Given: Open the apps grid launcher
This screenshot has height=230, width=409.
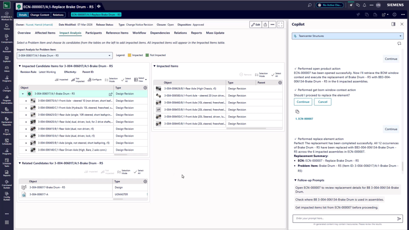Looking at the screenshot, I should tap(7, 222).
